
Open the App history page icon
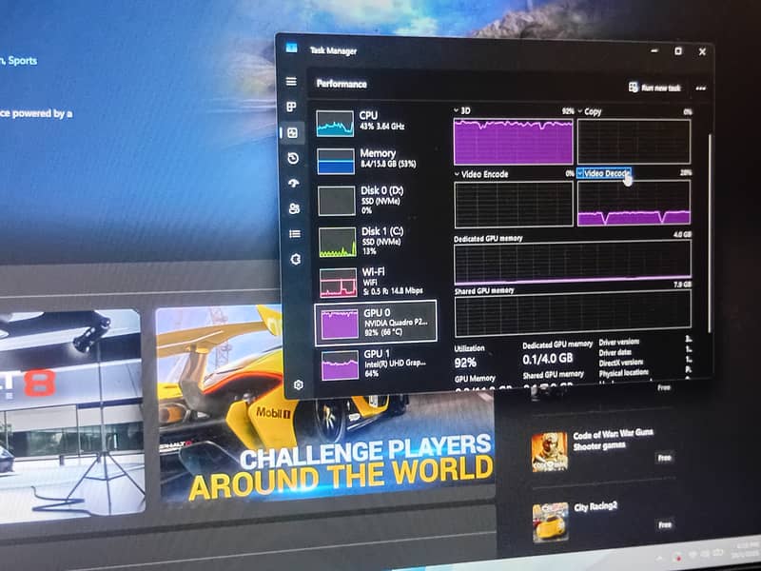pyautogui.click(x=293, y=158)
